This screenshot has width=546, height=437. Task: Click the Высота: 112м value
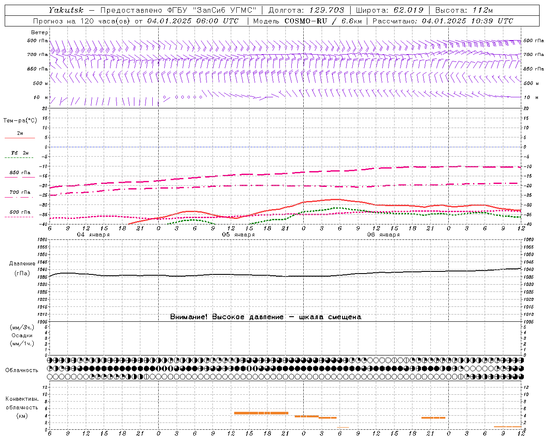tap(464, 10)
